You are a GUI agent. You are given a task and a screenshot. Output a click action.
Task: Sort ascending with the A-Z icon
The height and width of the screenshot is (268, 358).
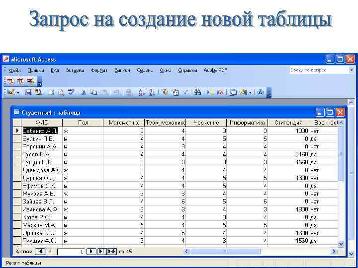pyautogui.click(x=142, y=92)
